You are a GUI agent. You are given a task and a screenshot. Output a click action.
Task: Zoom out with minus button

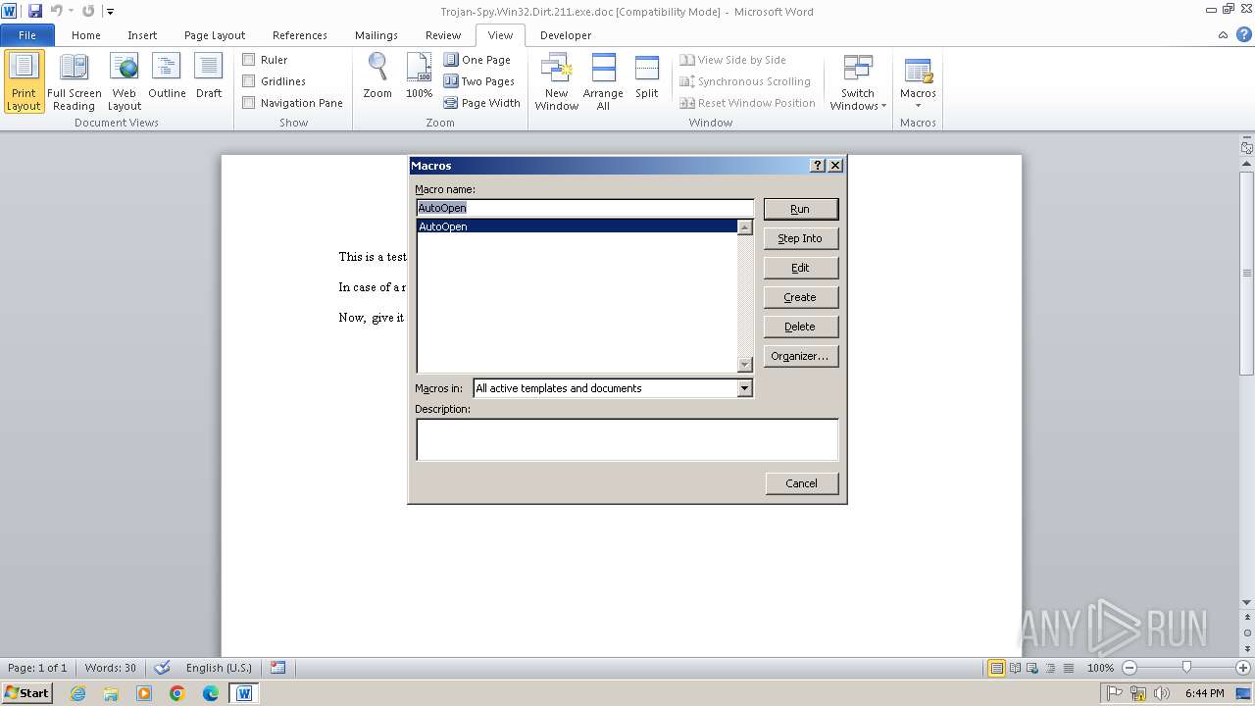pos(1129,668)
